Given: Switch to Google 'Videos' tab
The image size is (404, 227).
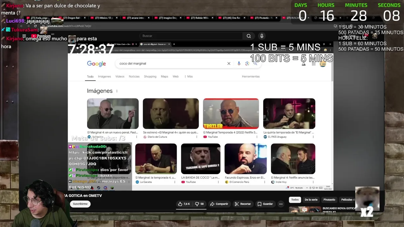Looking at the screenshot, I should coord(120,77).
